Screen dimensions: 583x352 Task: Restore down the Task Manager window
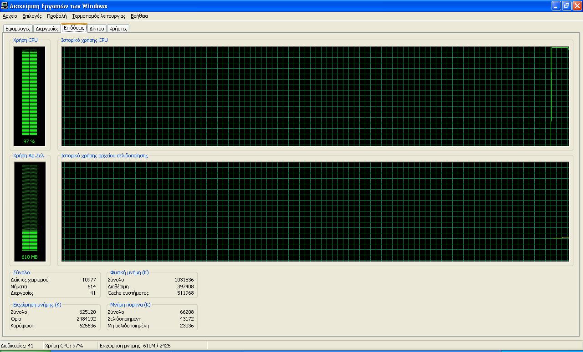point(566,6)
